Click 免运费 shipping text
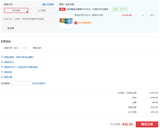Screen dimensions: 160x128 (x=11, y=28)
